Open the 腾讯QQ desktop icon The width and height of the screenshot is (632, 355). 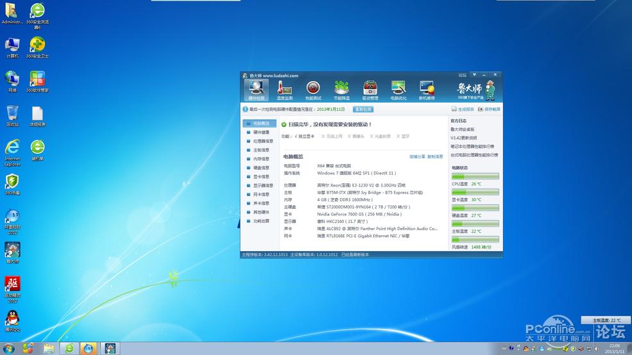click(12, 321)
